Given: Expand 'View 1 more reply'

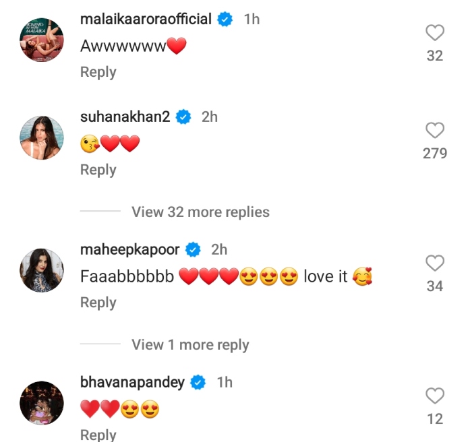Looking at the screenshot, I should 190,345.
